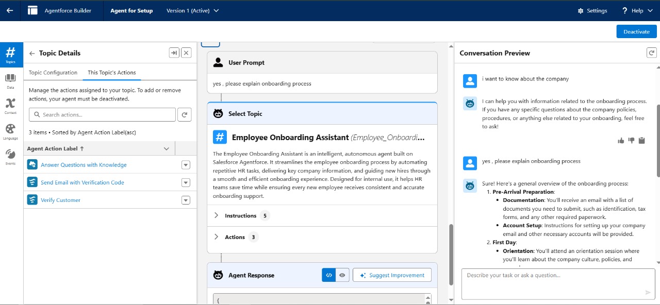Click the User Prompt person icon
Screen dimensions: 660x305
click(218, 62)
